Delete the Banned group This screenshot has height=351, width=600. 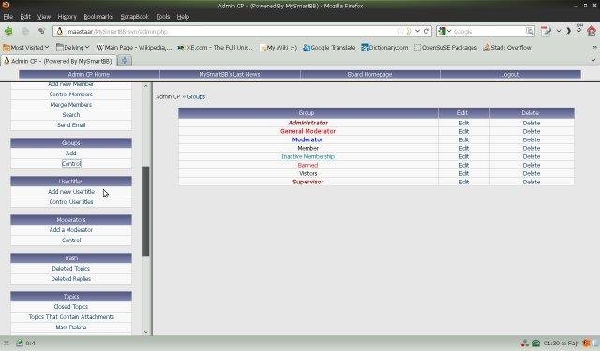pos(532,165)
